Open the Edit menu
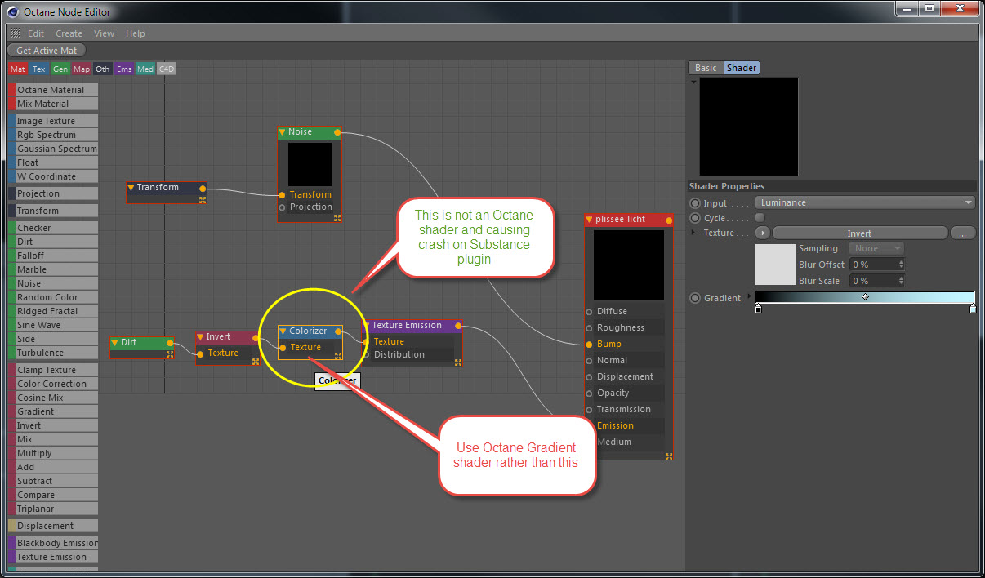985x578 pixels. pos(36,33)
